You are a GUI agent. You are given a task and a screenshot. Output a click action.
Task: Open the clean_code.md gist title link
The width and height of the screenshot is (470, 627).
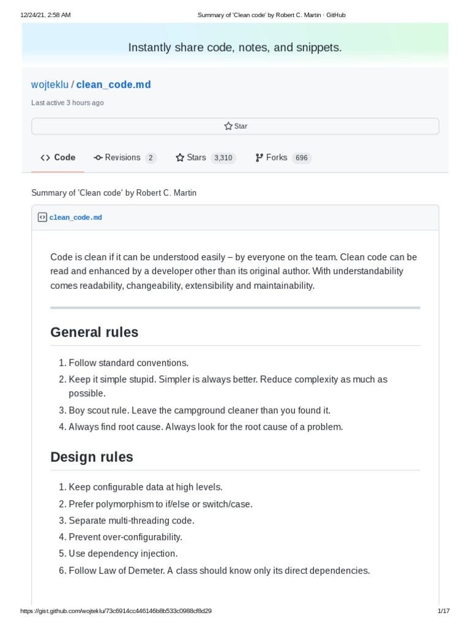(113, 84)
